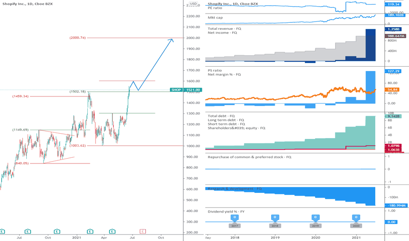409x241 pixels.
Task: Click the Total debt · FQ legend
Action: pyautogui.click(x=221, y=116)
